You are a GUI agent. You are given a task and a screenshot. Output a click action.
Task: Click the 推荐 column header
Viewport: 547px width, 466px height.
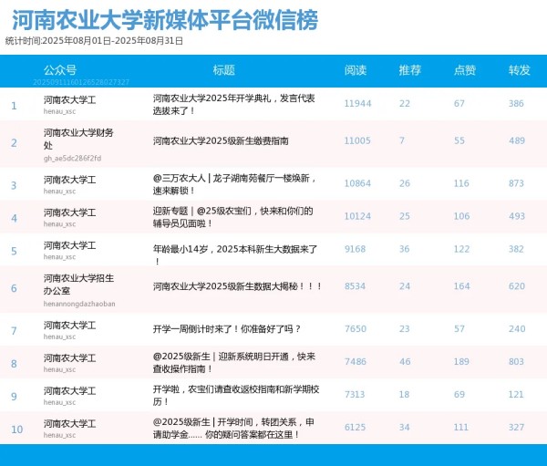coord(410,70)
